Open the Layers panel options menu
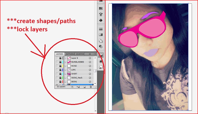This screenshot has height=114, width=198. 95,54
